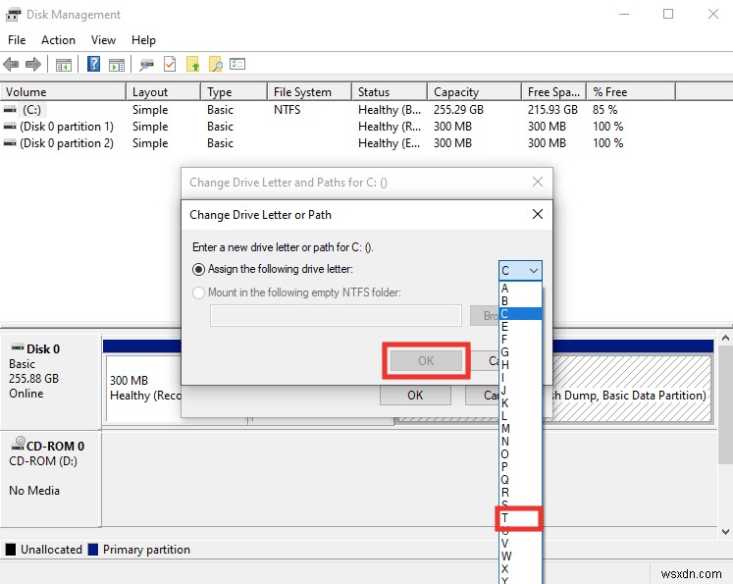This screenshot has height=584, width=733.
Task: Sort by the Type column header
Action: coord(235,92)
